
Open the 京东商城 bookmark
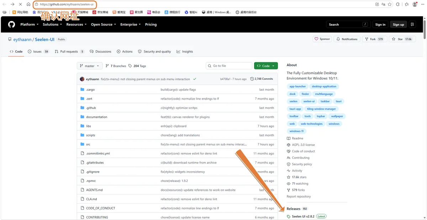[x=100, y=12]
